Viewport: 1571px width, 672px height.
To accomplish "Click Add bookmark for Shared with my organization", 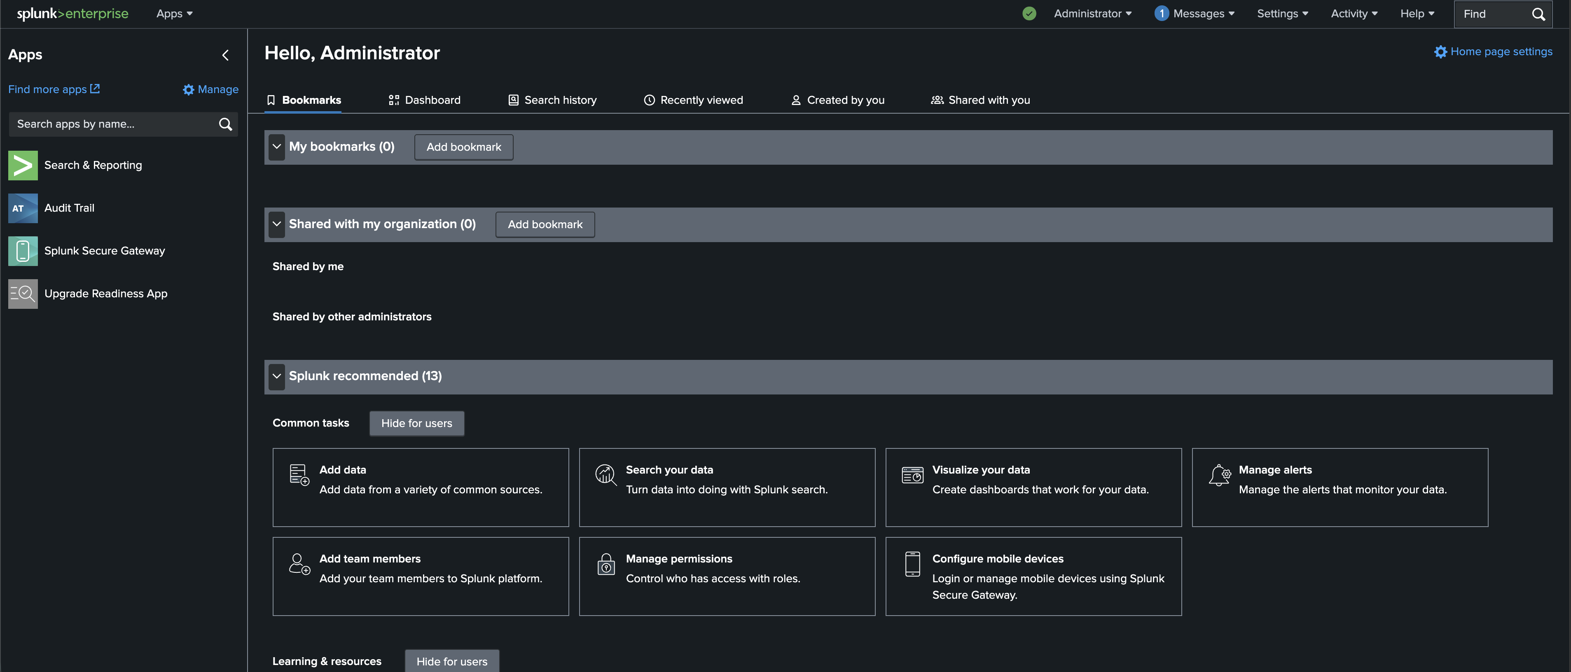I will tap(545, 224).
